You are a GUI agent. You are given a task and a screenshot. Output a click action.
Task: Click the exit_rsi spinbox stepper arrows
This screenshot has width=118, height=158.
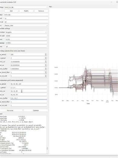point(46,65)
